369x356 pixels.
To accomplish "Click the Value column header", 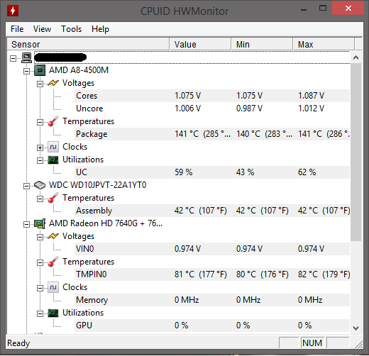I will [x=200, y=44].
